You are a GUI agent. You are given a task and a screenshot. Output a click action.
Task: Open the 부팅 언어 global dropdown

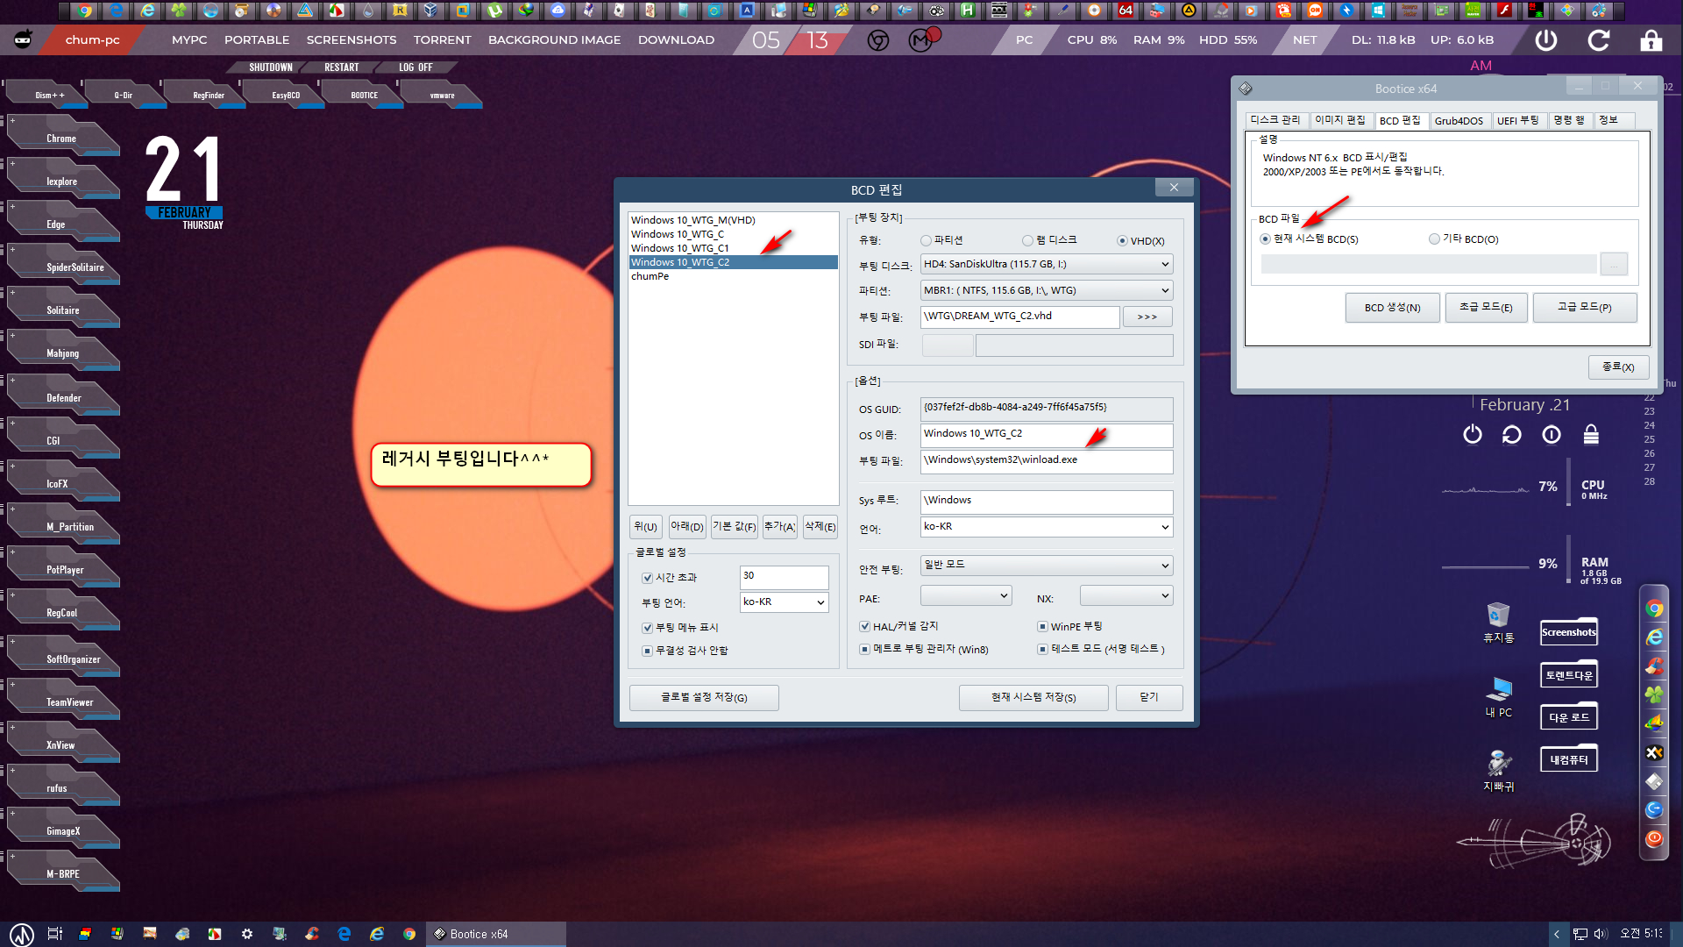coord(784,602)
